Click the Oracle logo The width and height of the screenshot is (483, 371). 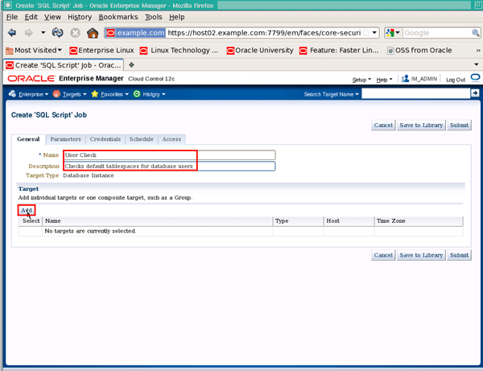[x=31, y=79]
